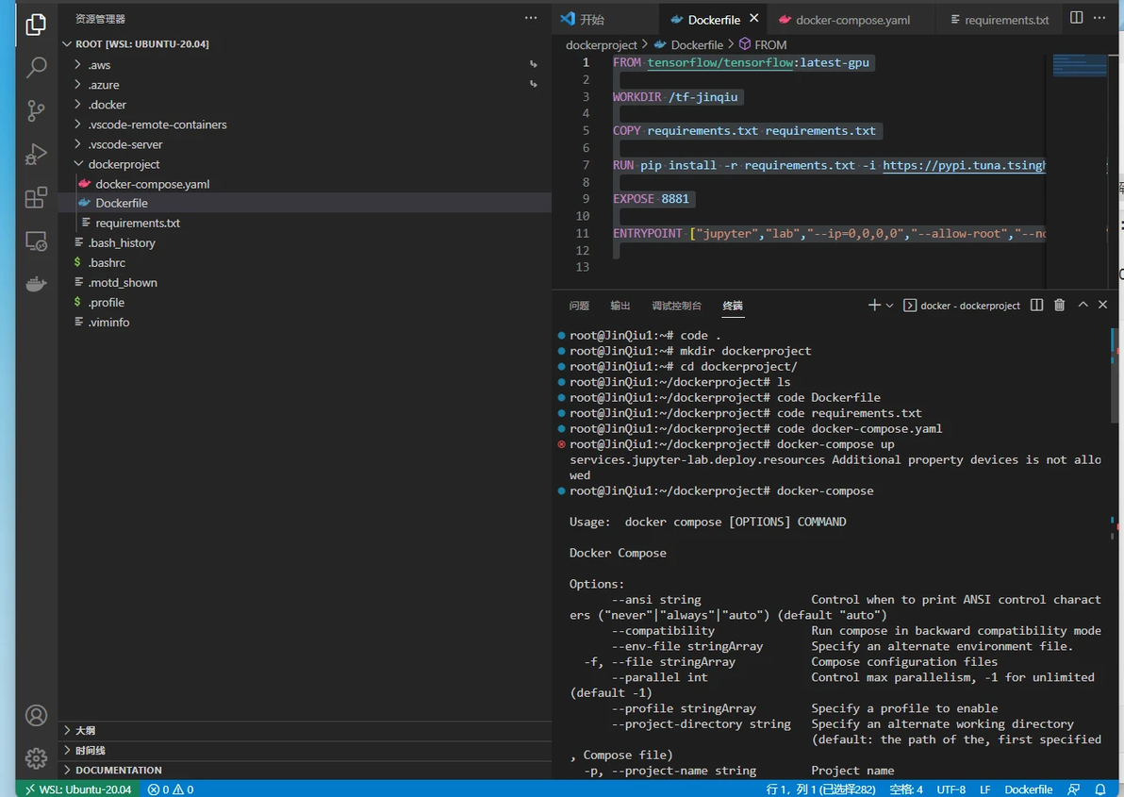This screenshot has height=797, width=1124.
Task: Kill terminal with trash can icon
Action: (x=1060, y=306)
